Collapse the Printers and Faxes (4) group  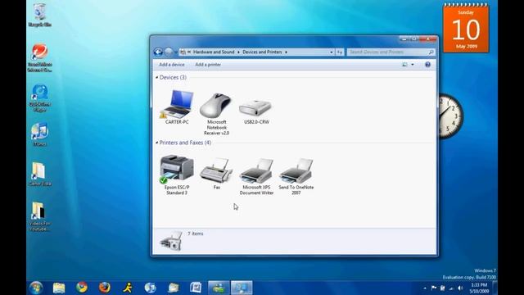156,143
